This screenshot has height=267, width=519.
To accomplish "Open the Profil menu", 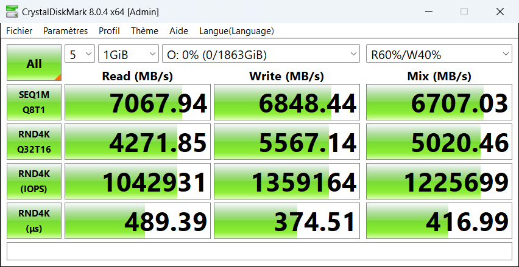I will (x=109, y=31).
